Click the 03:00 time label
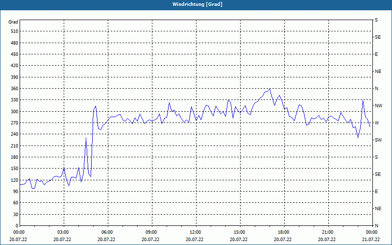 pos(63,232)
